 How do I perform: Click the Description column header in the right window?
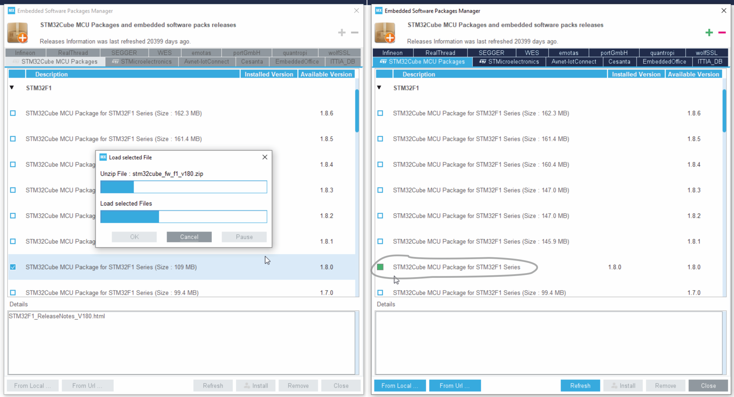click(500, 74)
